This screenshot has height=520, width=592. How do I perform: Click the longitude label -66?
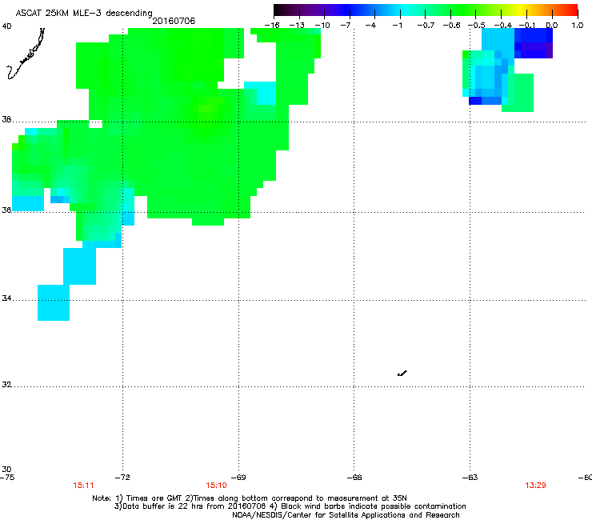[x=354, y=478]
